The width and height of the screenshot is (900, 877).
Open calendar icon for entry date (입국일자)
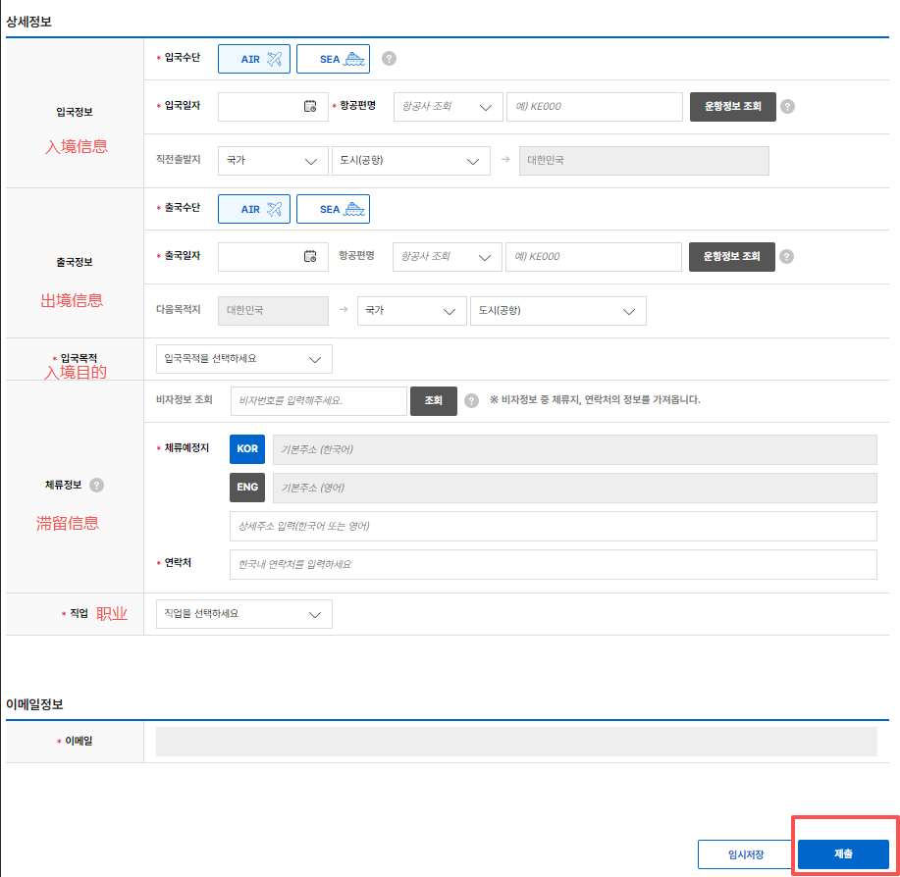tap(310, 106)
